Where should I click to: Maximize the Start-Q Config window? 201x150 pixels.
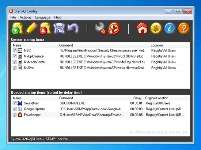click(x=178, y=11)
